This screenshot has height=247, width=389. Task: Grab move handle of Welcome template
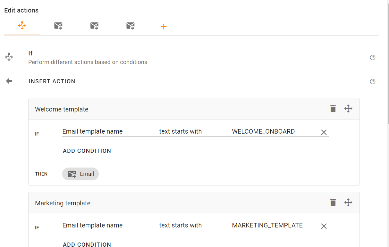(348, 109)
